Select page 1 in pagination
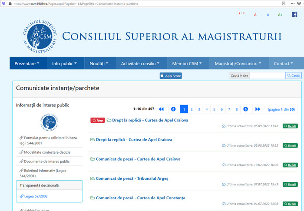The height and width of the screenshot is (211, 304). (184, 109)
